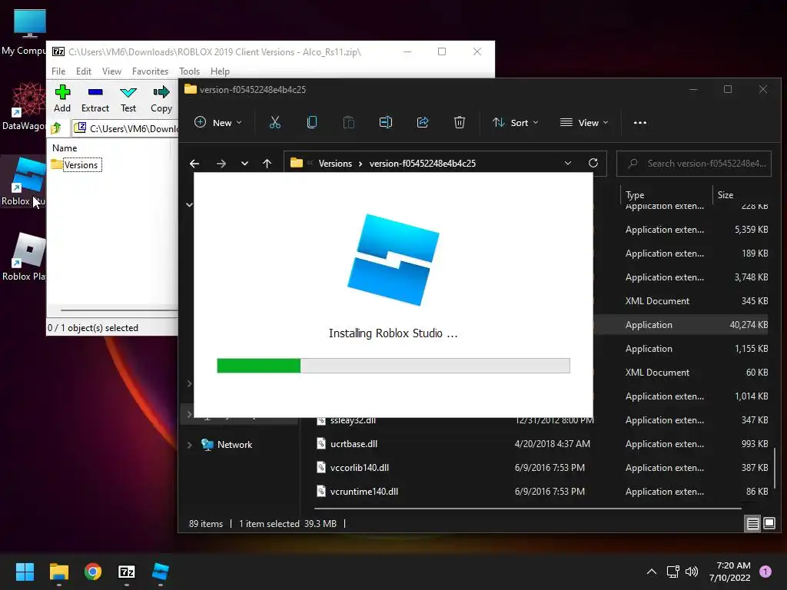Open the 7-Zip File menu

pyautogui.click(x=58, y=71)
